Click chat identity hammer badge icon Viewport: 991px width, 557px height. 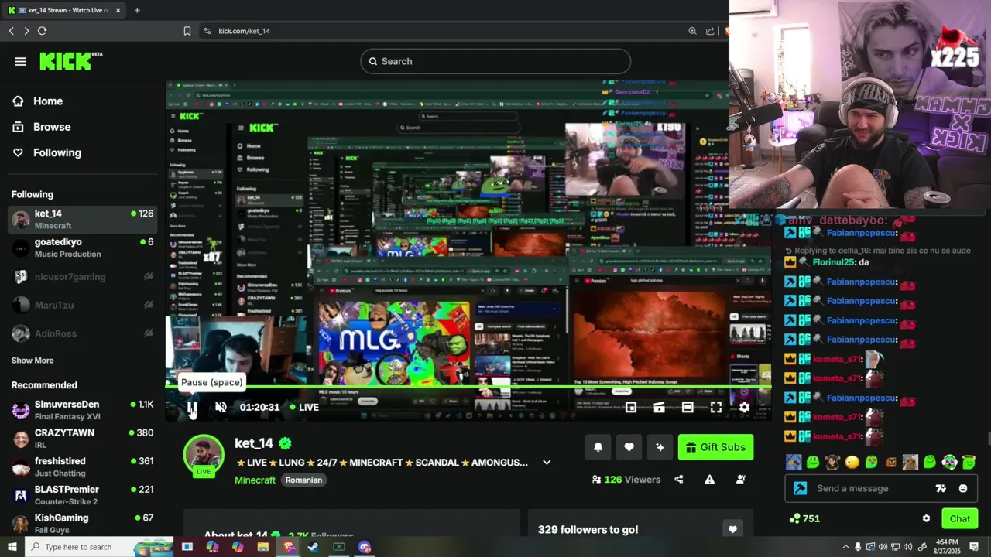coord(801,489)
